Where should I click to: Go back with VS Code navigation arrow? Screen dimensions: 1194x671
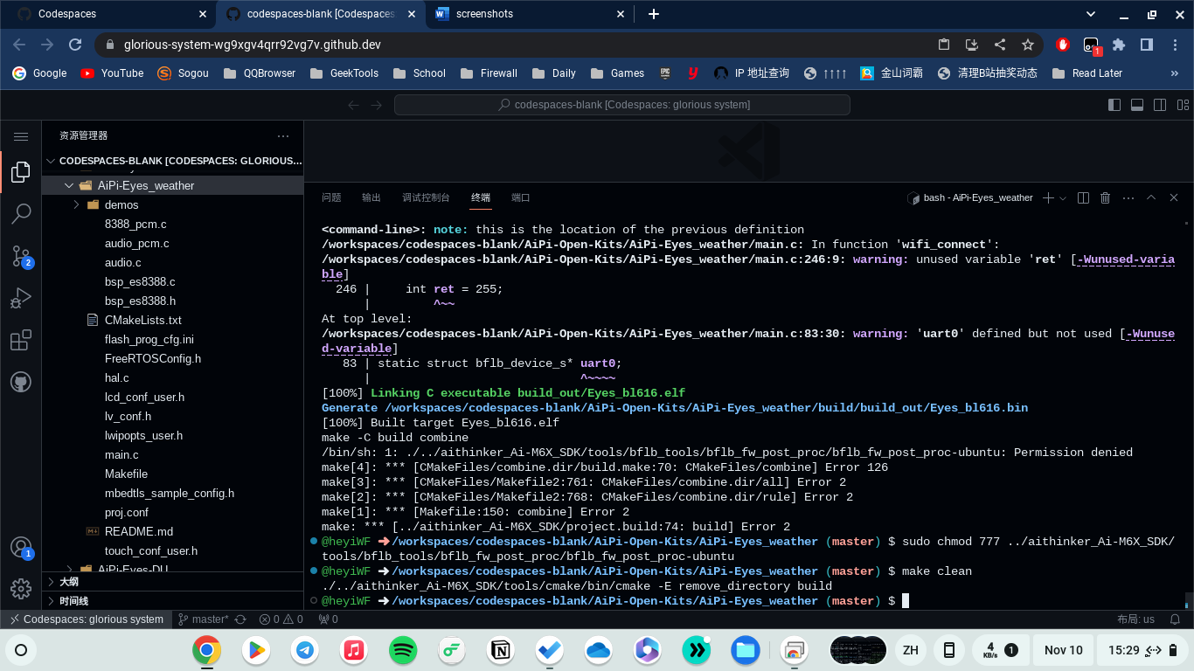(353, 105)
